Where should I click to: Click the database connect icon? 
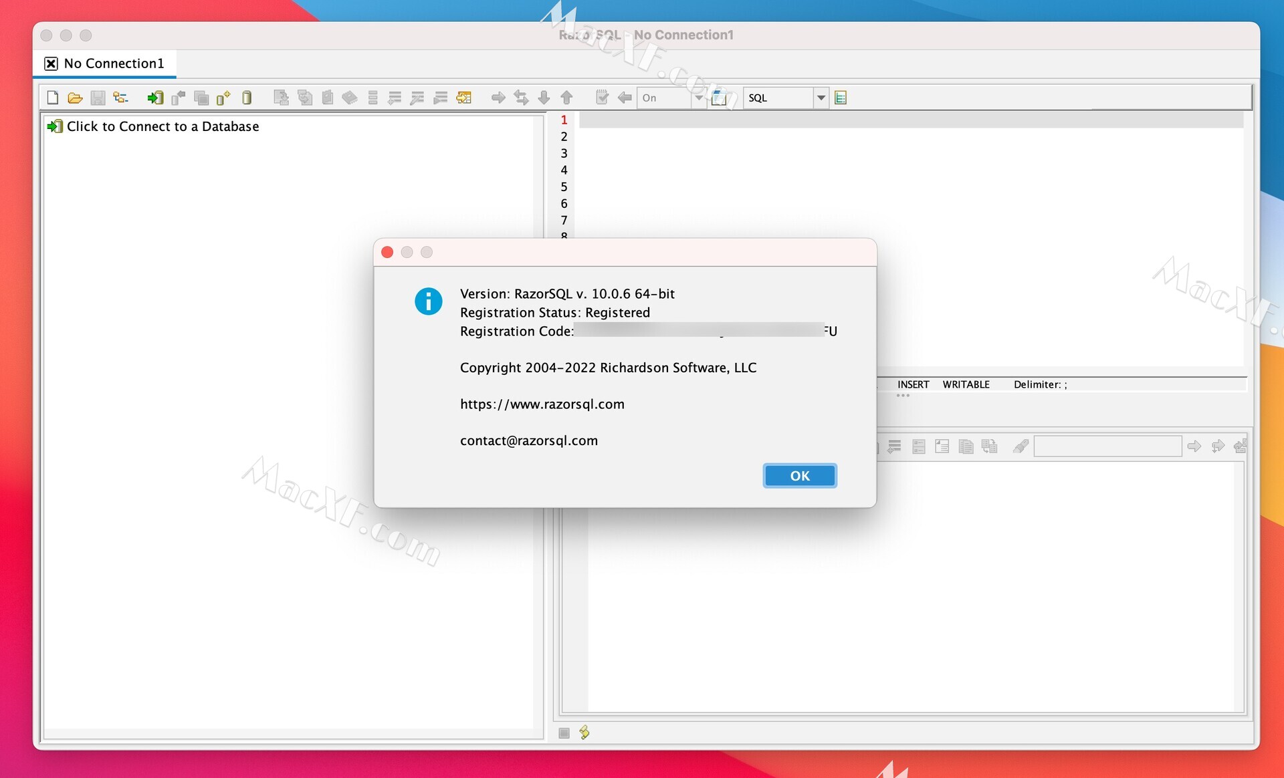[x=154, y=97]
